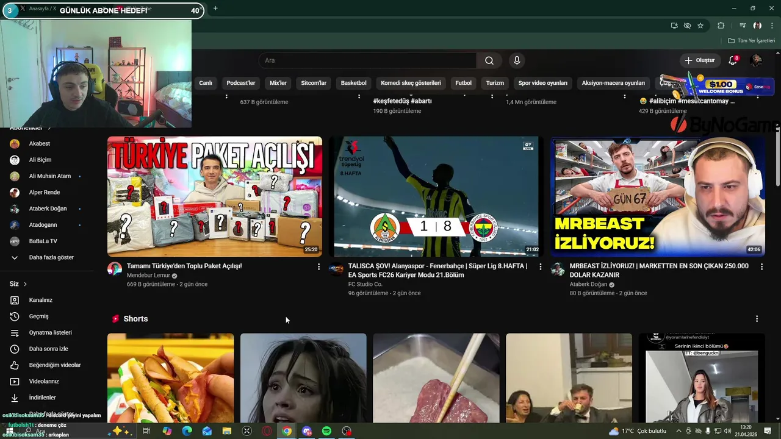Select the Basketbol filter chip
The height and width of the screenshot is (439, 781).
pos(354,83)
